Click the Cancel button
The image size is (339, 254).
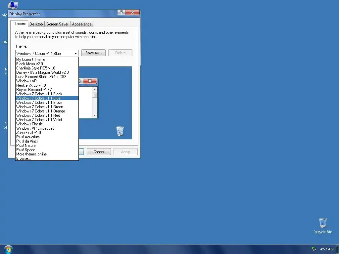pos(99,151)
